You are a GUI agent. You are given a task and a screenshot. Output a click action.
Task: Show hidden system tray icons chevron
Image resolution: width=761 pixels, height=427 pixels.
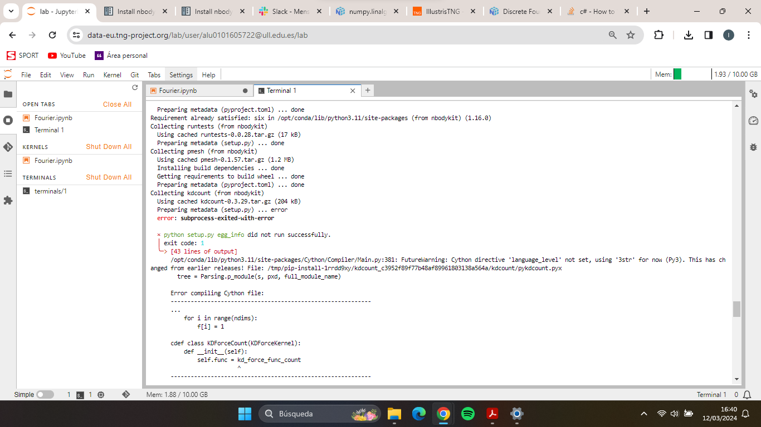tap(644, 414)
